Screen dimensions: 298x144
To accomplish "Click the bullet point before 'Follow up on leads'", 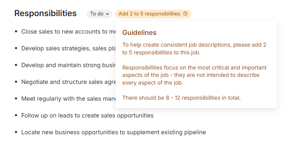I will pos(16,115).
